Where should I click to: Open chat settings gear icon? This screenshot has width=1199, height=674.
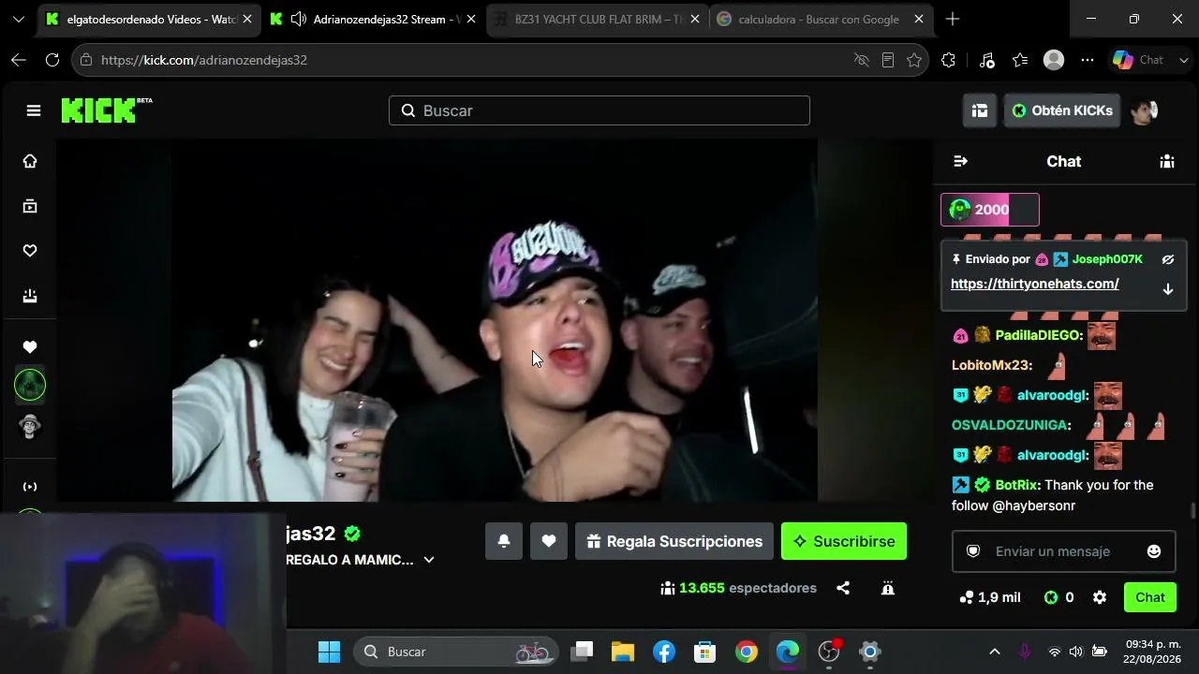coord(1100,597)
